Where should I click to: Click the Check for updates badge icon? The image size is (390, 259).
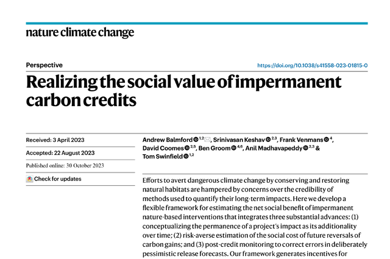[x=30, y=179]
